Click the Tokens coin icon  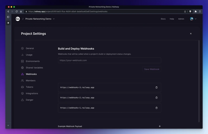(22, 87)
